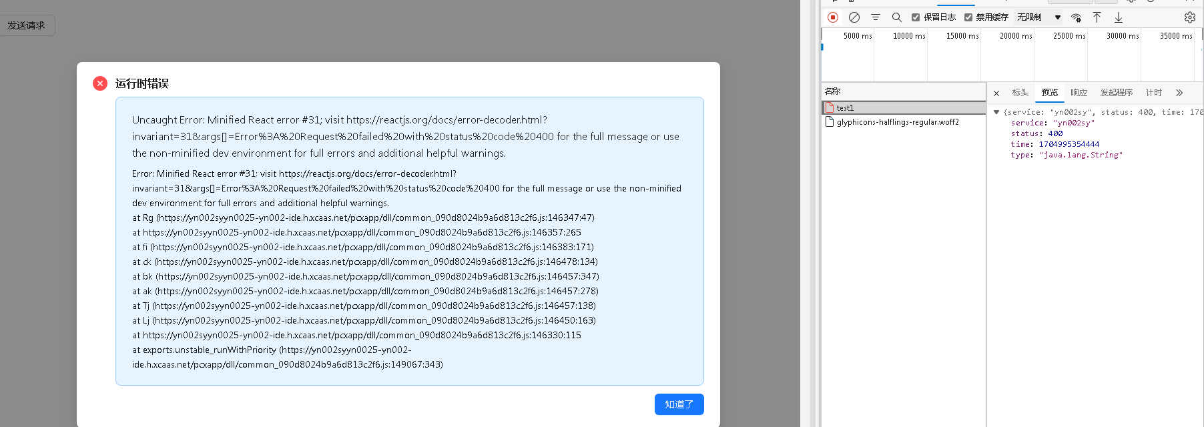Open network search magnifier
The width and height of the screenshot is (1204, 427).
tap(897, 17)
